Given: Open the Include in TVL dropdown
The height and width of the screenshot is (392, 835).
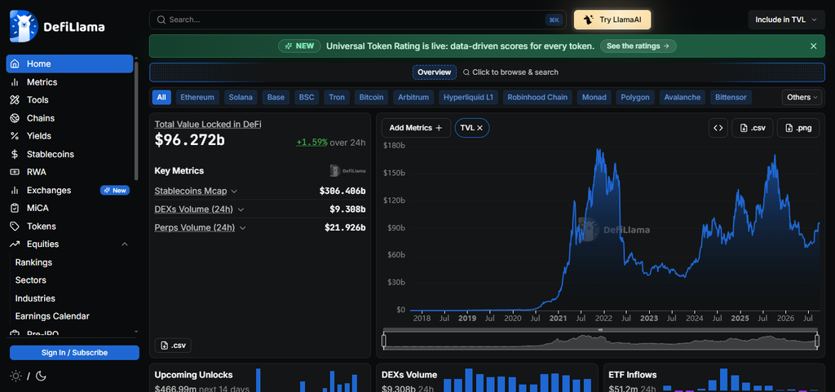Looking at the screenshot, I should click(785, 20).
